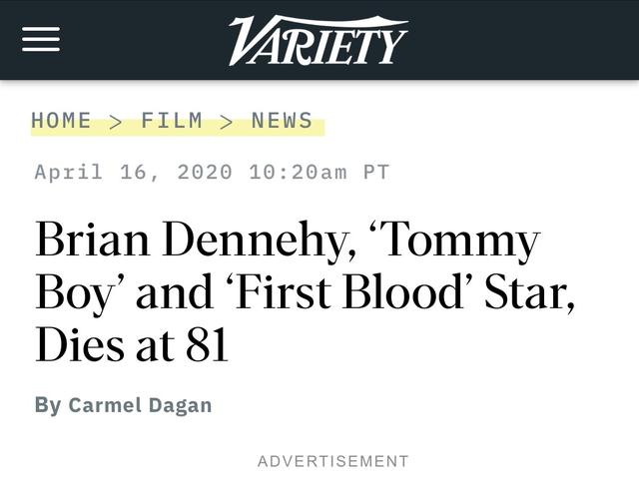639x491 pixels.
Task: Click the chevron between FILM and NEWS
Action: tap(227, 122)
